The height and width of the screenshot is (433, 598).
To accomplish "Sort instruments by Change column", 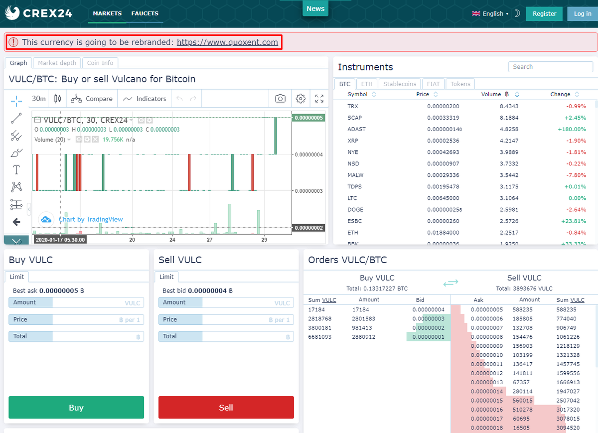I will 565,94.
